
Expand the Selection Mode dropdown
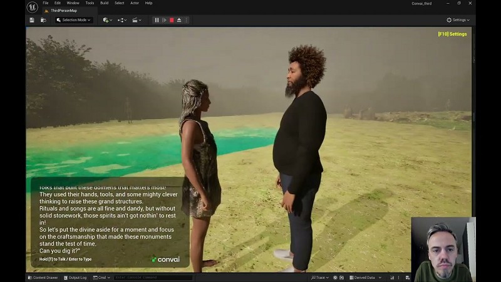click(74, 20)
